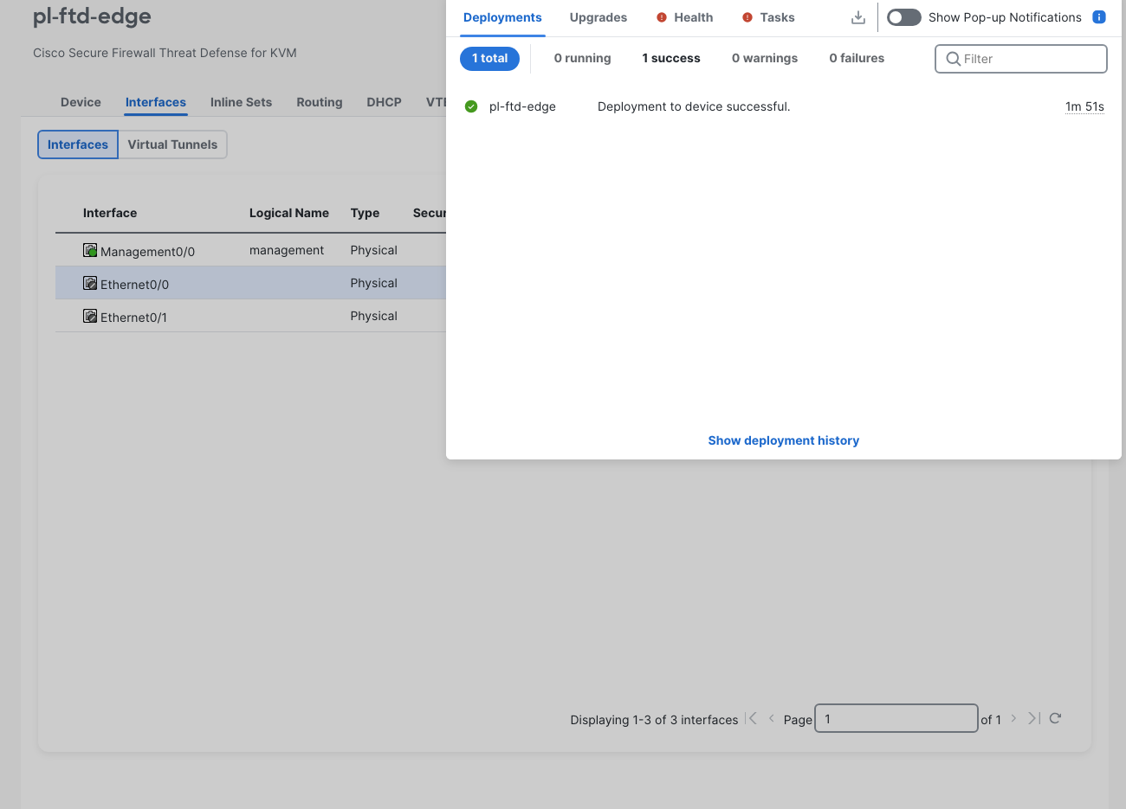Click the pl-ftd-edge deployment entry name
Viewport: 1126px width, 809px height.
pos(522,106)
